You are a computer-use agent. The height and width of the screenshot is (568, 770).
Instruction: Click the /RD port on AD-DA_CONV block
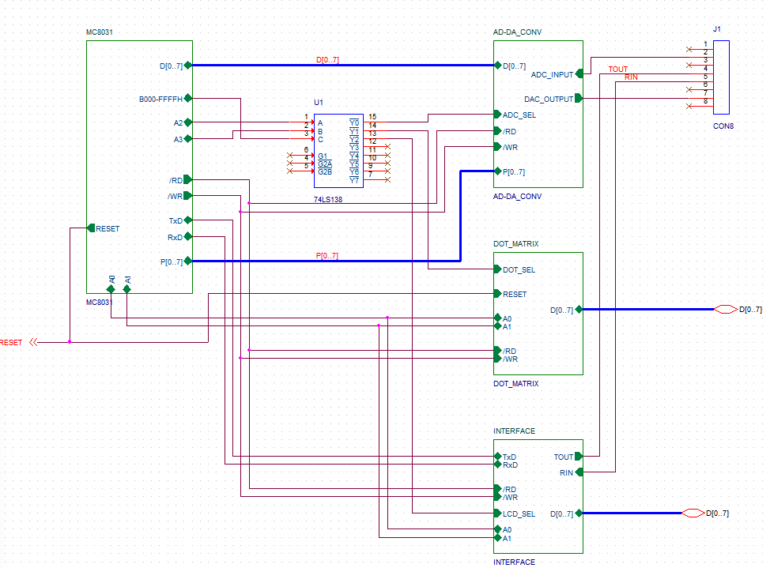pos(498,130)
